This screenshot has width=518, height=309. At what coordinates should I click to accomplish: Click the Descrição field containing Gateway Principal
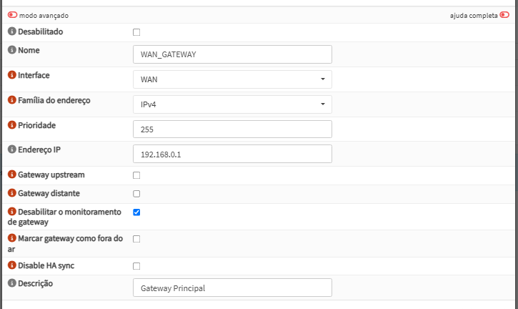point(232,288)
